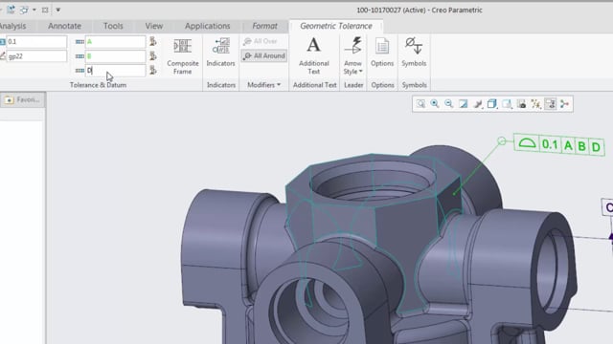This screenshot has height=344, width=613.
Task: Open the quick access toolbar customize arrow
Action: point(57,10)
